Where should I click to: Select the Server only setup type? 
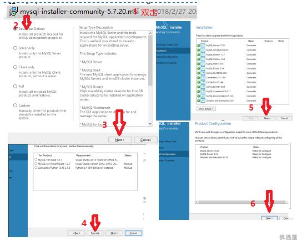15,48
